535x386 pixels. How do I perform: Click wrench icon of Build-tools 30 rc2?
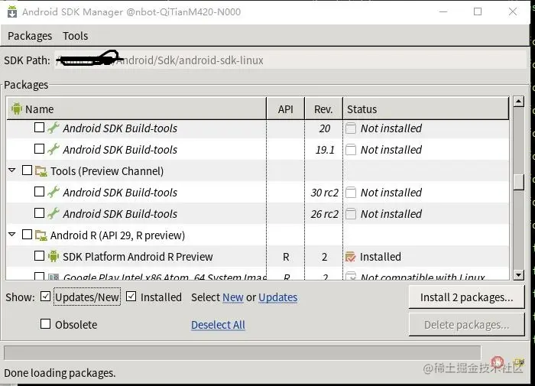[53, 192]
